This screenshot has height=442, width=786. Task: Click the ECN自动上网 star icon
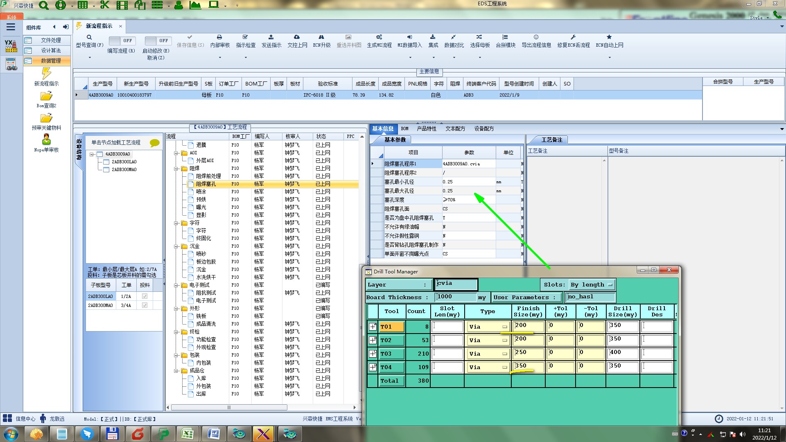[x=609, y=37]
